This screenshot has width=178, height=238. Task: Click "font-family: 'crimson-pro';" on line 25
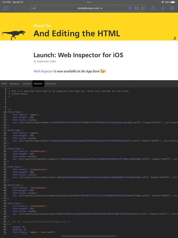pos(30,151)
